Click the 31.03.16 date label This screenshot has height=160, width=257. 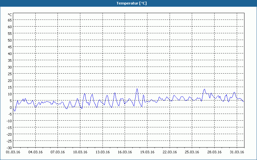coord(237,152)
